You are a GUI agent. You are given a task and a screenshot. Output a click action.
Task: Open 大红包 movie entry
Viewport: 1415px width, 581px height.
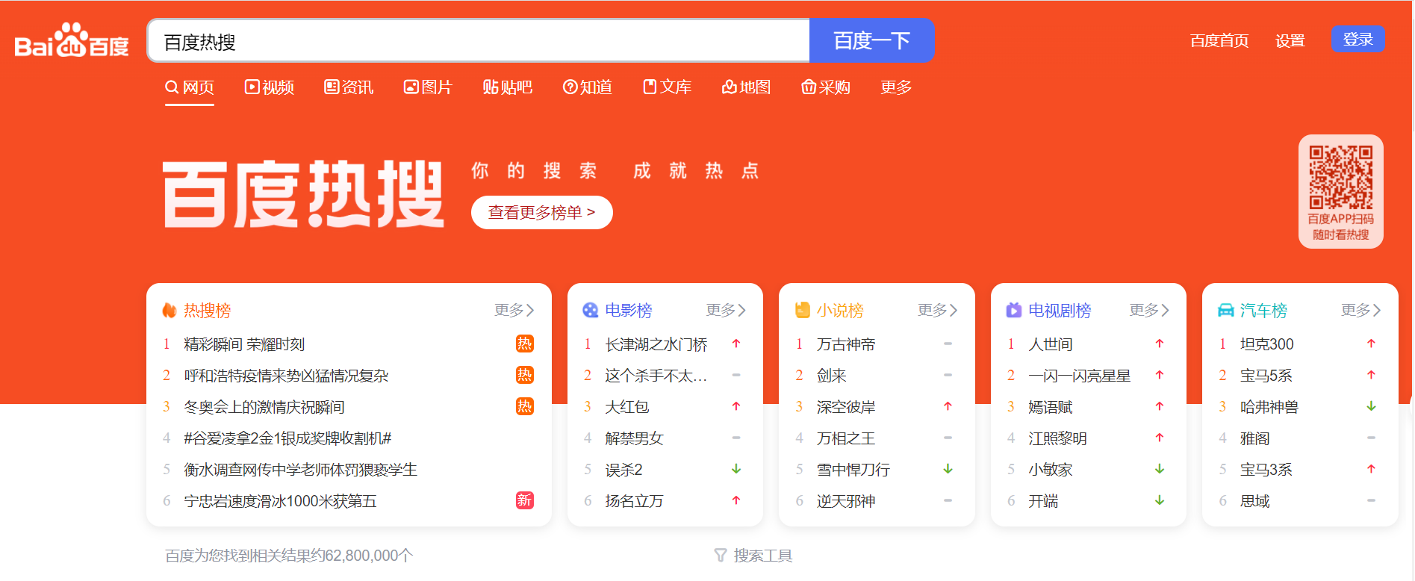click(x=626, y=407)
